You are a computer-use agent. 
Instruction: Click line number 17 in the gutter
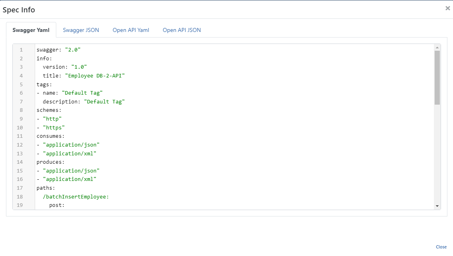pos(20,188)
